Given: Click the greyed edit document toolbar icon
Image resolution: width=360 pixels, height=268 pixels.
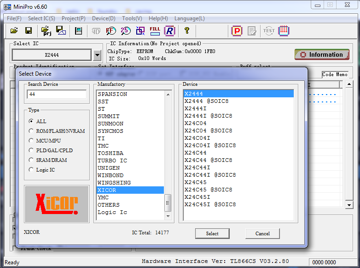Looking at the screenshot, I should coord(252,31).
